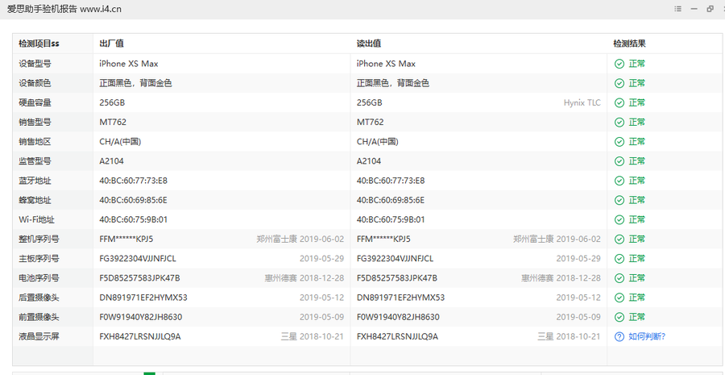The height and width of the screenshot is (375, 725).
Task: Click the Hynix TLC note
Action: coord(582,102)
